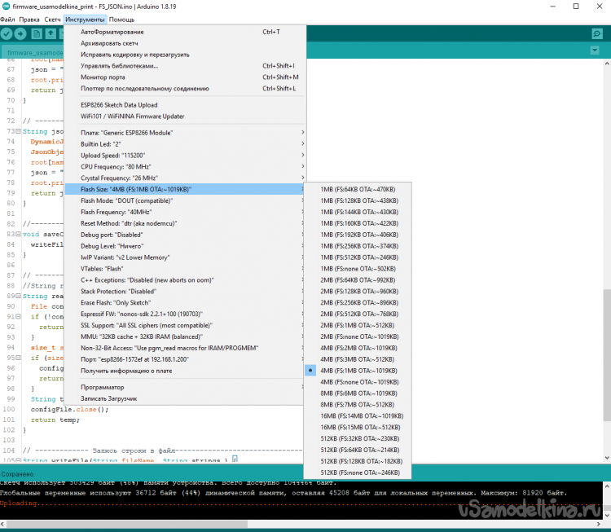Click the Open sketch icon
This screenshot has height=532, width=611.
[x=51, y=33]
